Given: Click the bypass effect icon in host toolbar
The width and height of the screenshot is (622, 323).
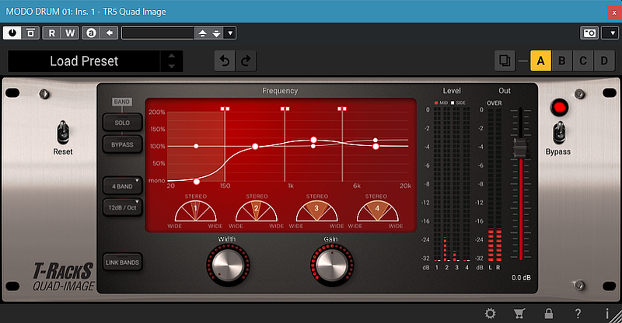Looking at the screenshot, I should pos(30,33).
